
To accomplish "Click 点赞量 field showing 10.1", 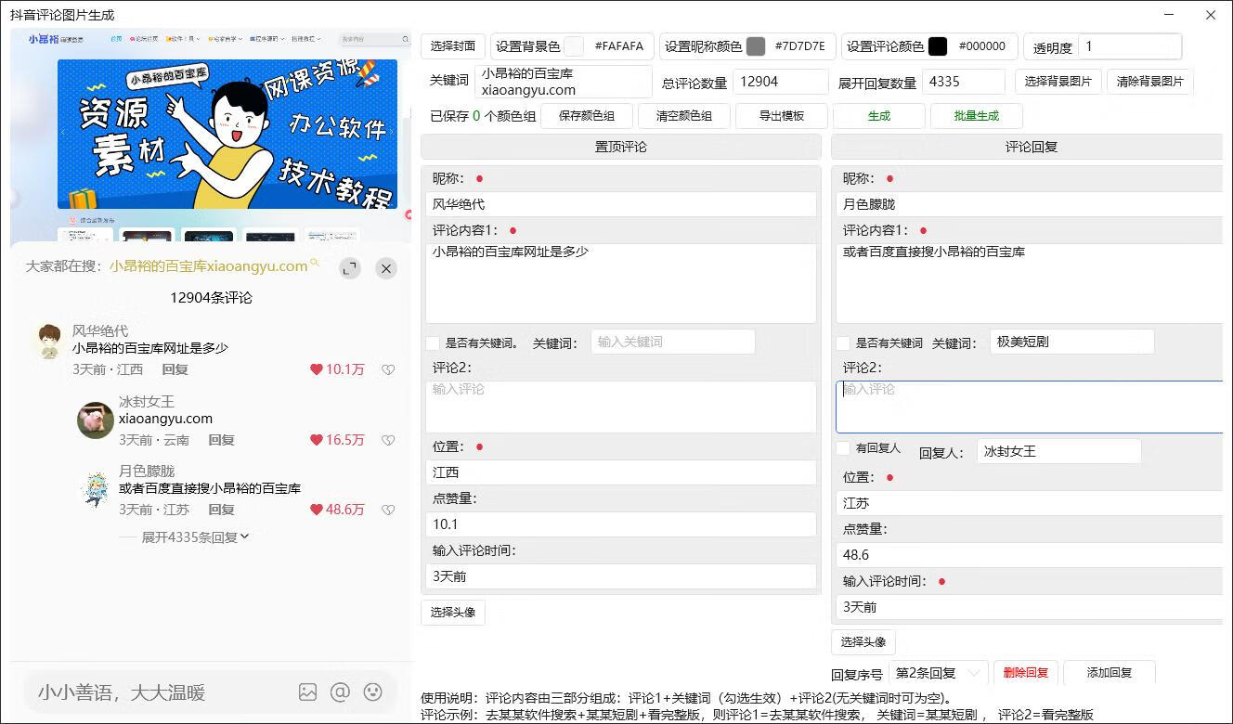I will [x=621, y=524].
